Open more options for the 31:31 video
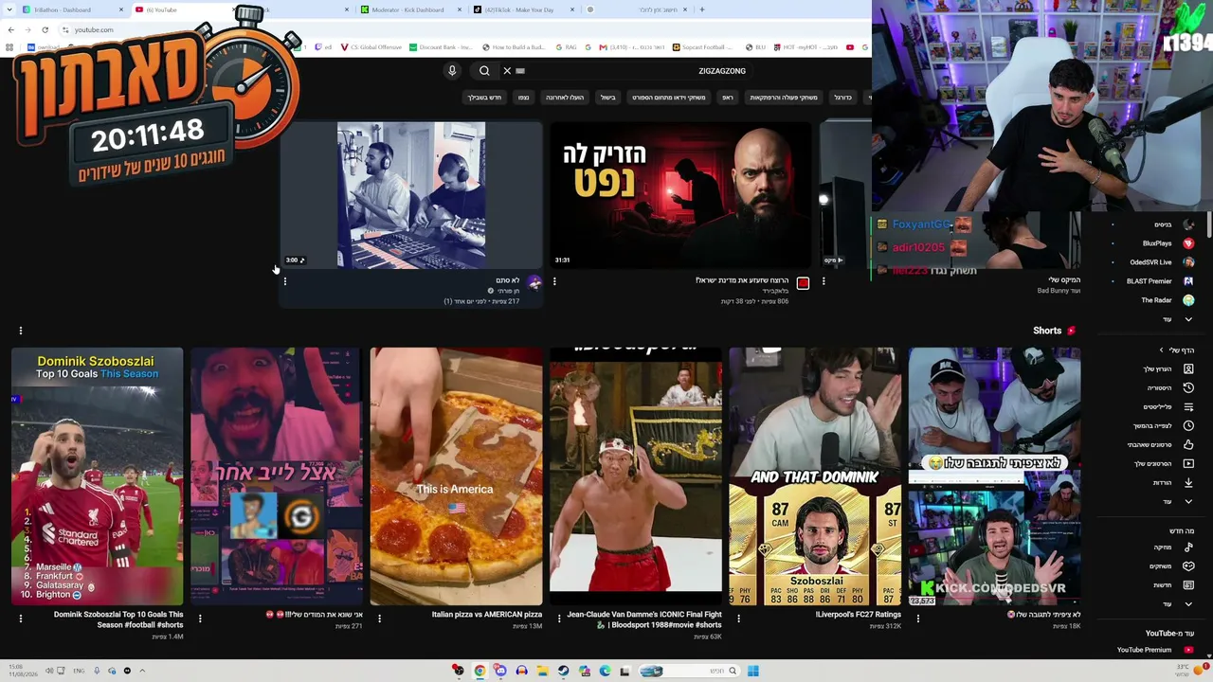 [x=554, y=281]
